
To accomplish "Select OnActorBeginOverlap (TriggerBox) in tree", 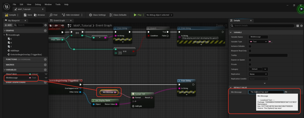I will click(x=25, y=54).
